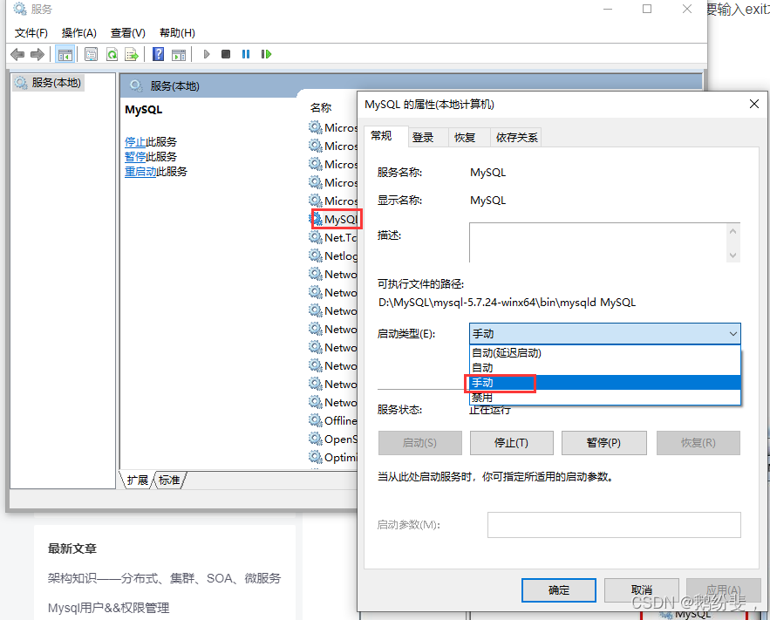The height and width of the screenshot is (620, 770).
Task: Click the 暂停 this service link
Action: (135, 157)
